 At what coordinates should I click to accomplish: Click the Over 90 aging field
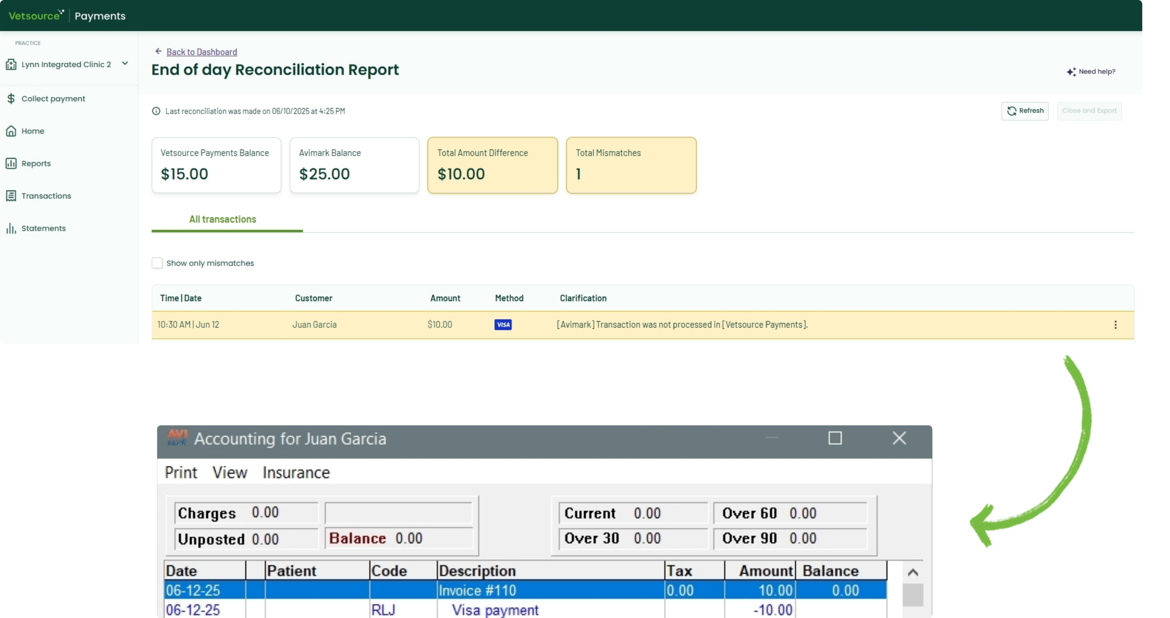pyautogui.click(x=790, y=538)
